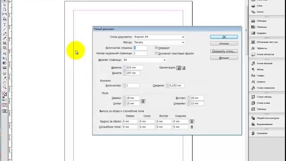Choose portrait orientation button
Image resolution: width=286 pixels, height=161 pixels.
point(179,68)
